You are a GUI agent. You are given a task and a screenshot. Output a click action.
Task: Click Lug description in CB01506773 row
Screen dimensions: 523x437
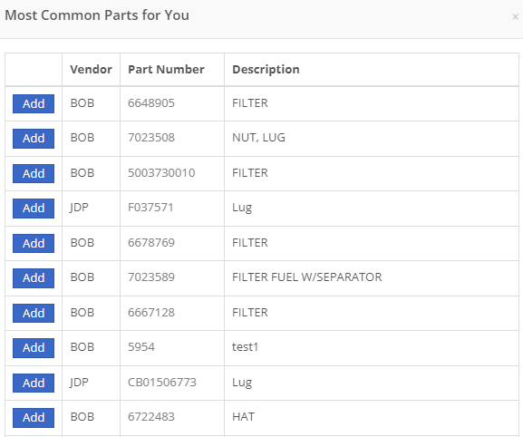click(x=242, y=383)
